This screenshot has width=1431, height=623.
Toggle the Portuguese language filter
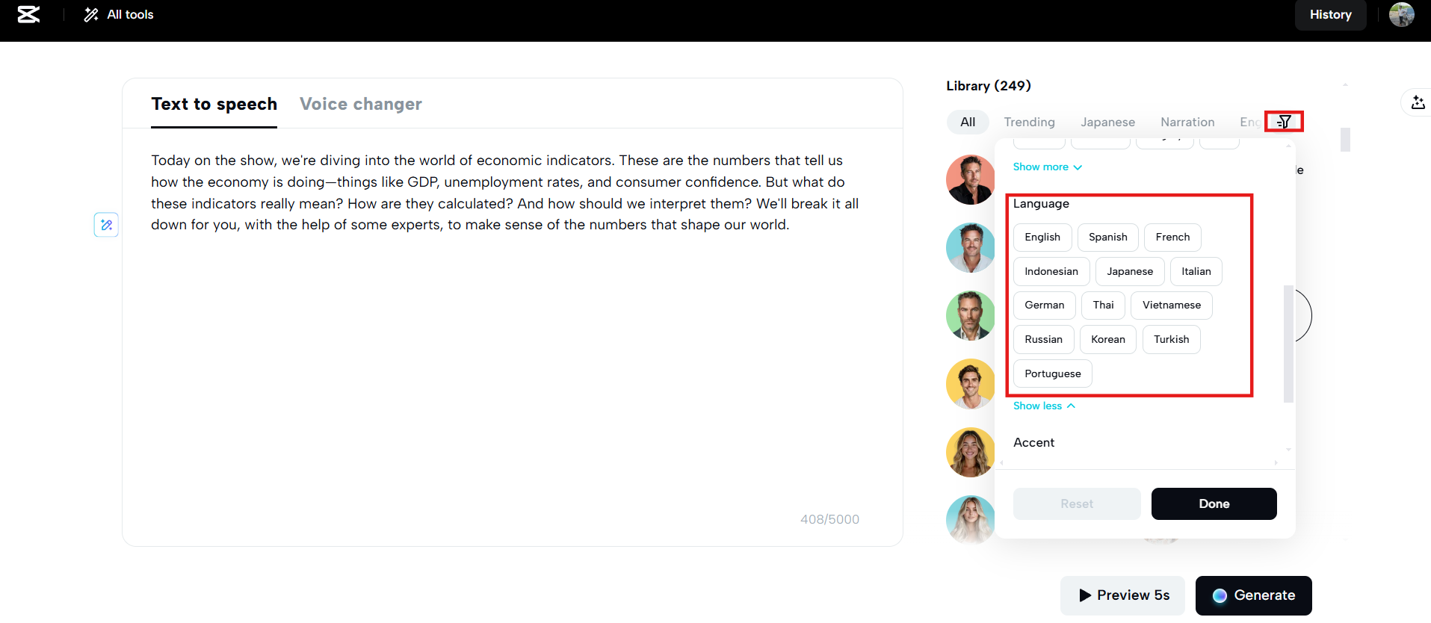point(1052,374)
